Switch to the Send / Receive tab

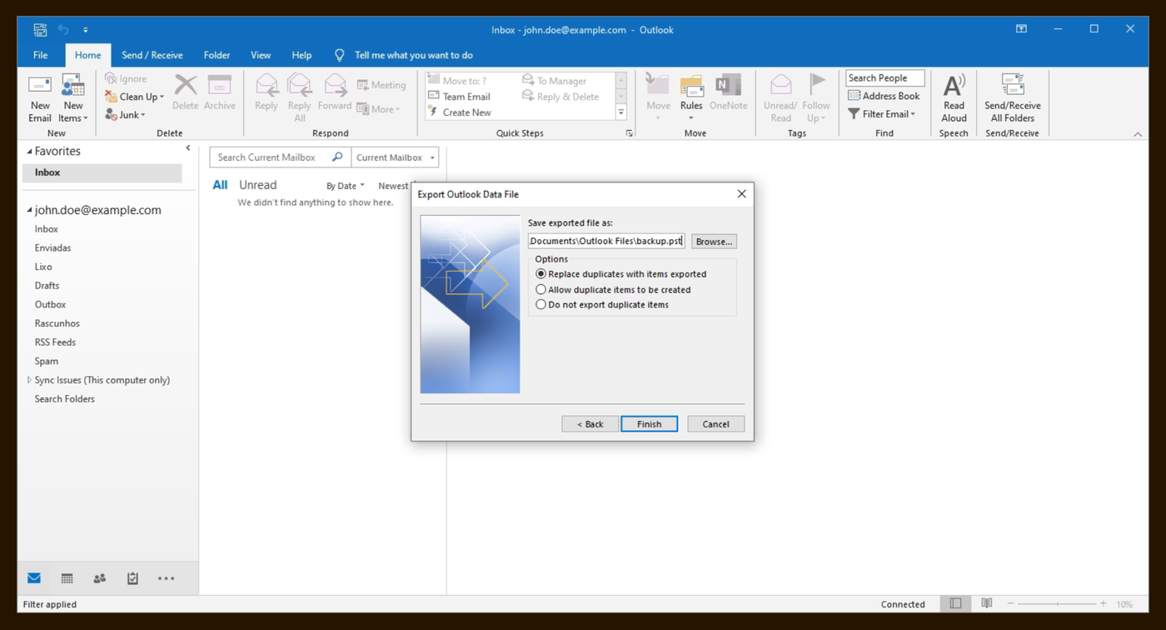pyautogui.click(x=152, y=55)
